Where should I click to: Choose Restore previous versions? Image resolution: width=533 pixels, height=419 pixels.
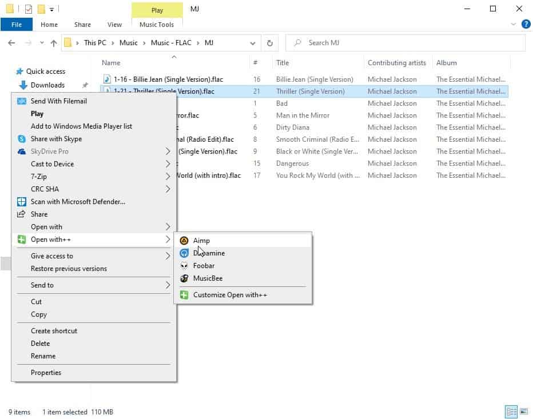(x=94, y=269)
